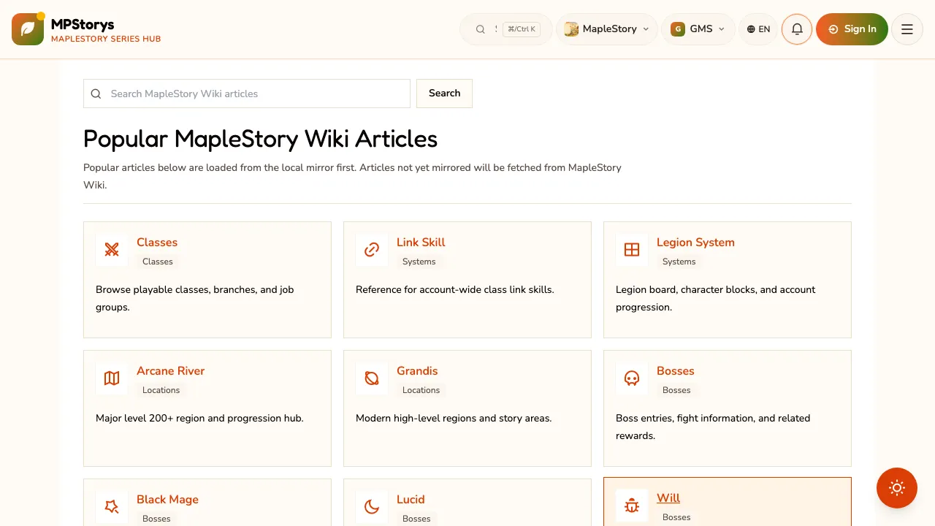Click the Systems tag under Legion System
This screenshot has height=526, width=935.
[x=679, y=262]
